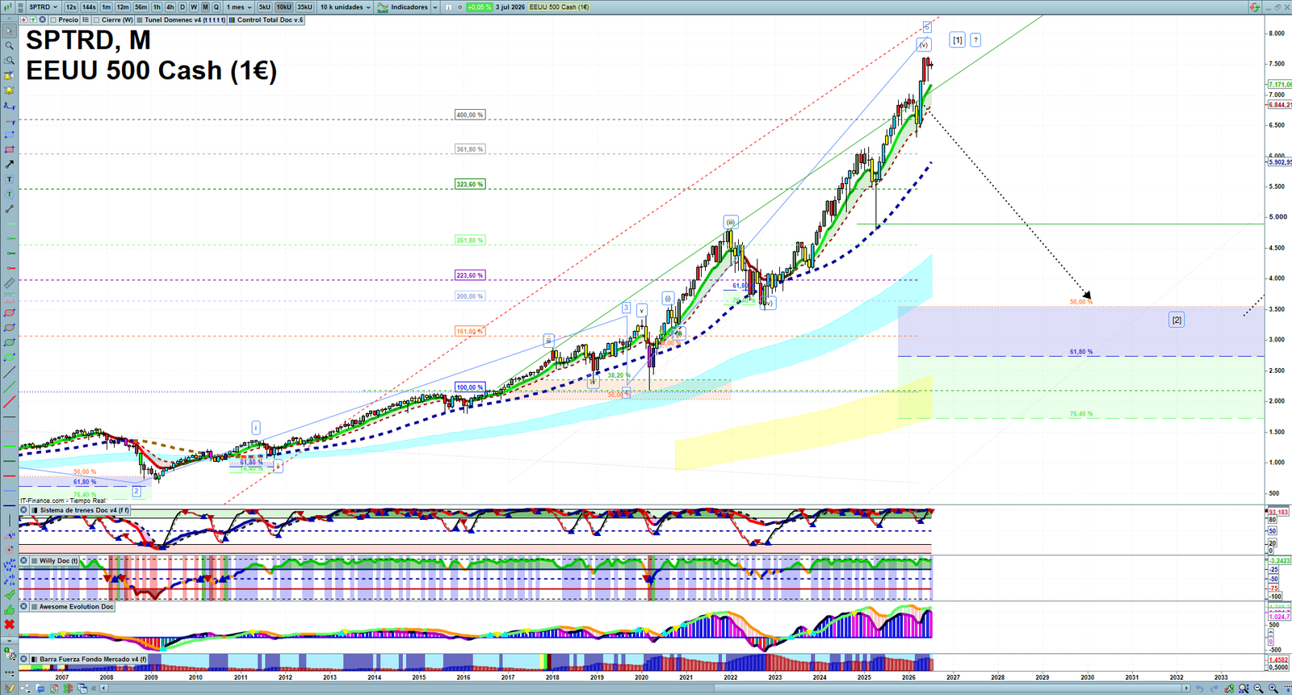Screen dimensions: 1292x695
Task: Click the zoom-in magnifier in bottom bar
Action: click(1273, 688)
